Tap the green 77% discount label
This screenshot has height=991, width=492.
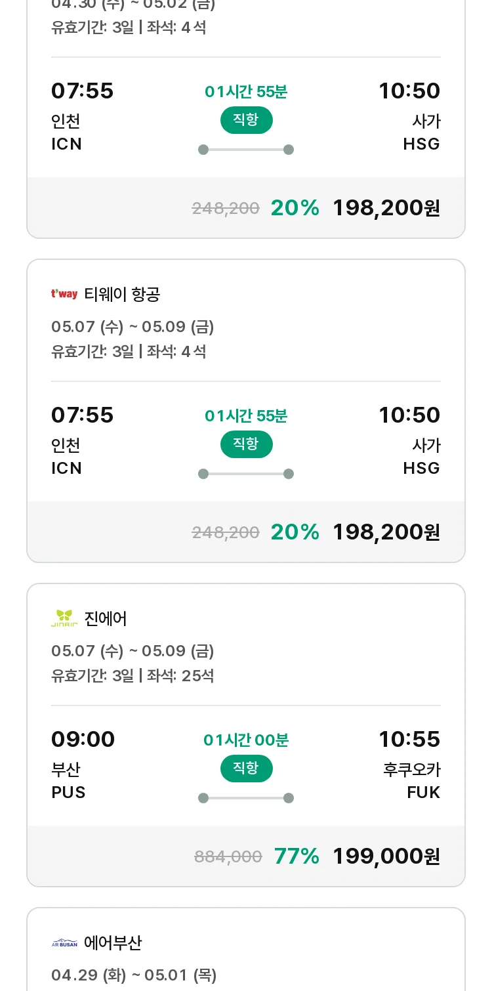click(297, 856)
